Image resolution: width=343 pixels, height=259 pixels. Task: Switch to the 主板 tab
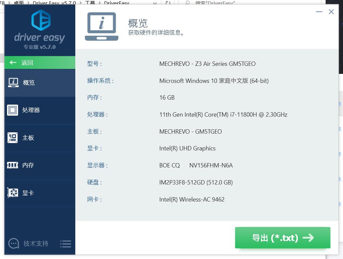click(x=40, y=138)
